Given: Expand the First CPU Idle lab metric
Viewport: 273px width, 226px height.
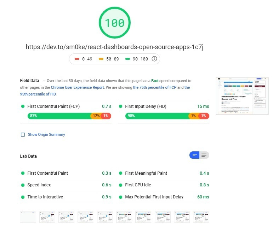Looking at the screenshot, I should point(164,185).
